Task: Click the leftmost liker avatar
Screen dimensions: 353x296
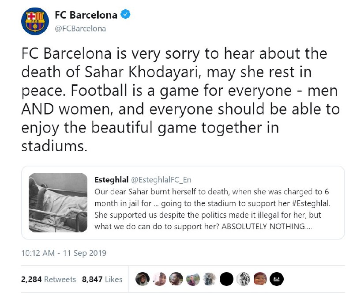Action: point(141,279)
